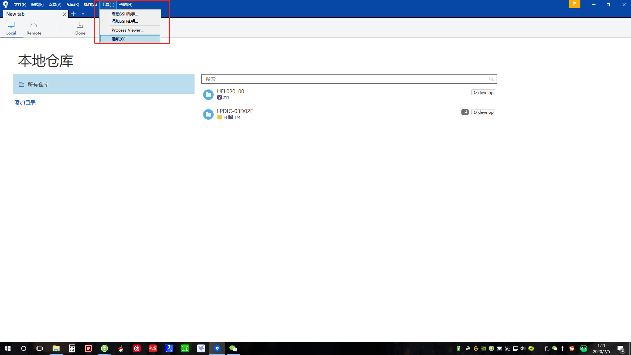Click the orange notification flag icon

pyautogui.click(x=575, y=4)
